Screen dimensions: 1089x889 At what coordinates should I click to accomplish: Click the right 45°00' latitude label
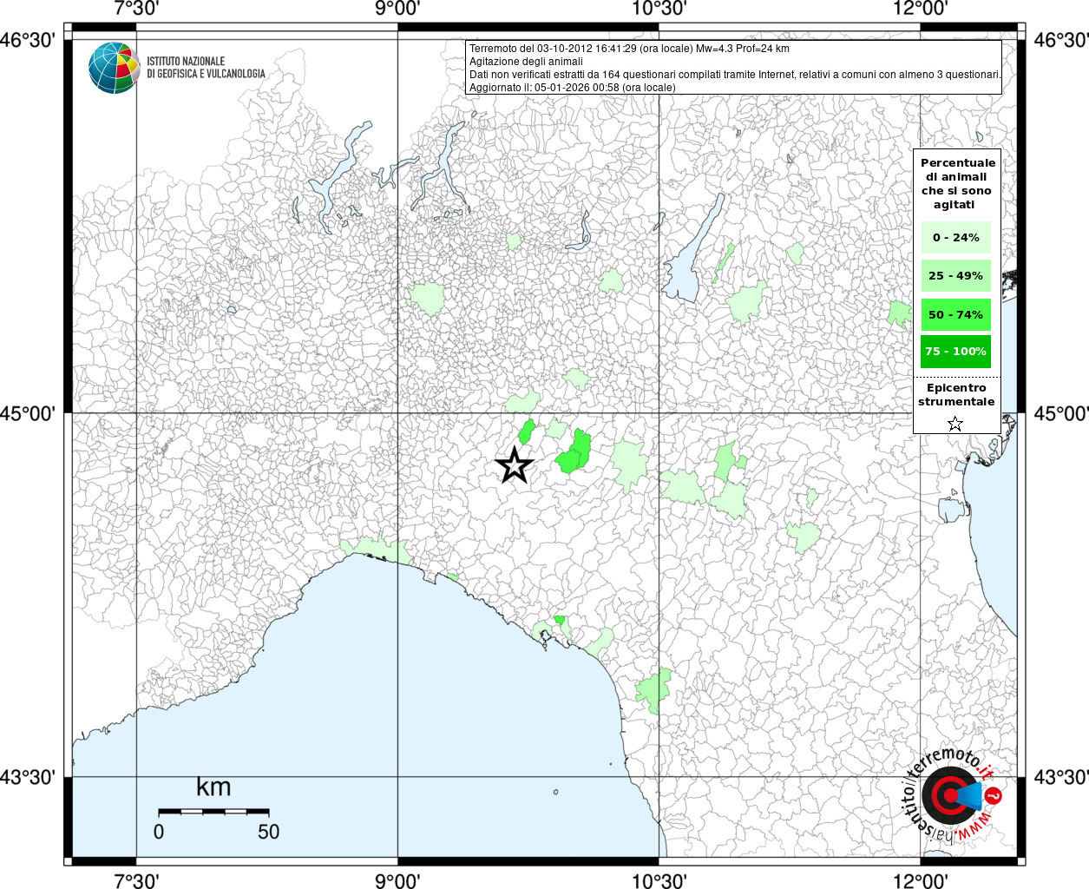coord(1060,413)
